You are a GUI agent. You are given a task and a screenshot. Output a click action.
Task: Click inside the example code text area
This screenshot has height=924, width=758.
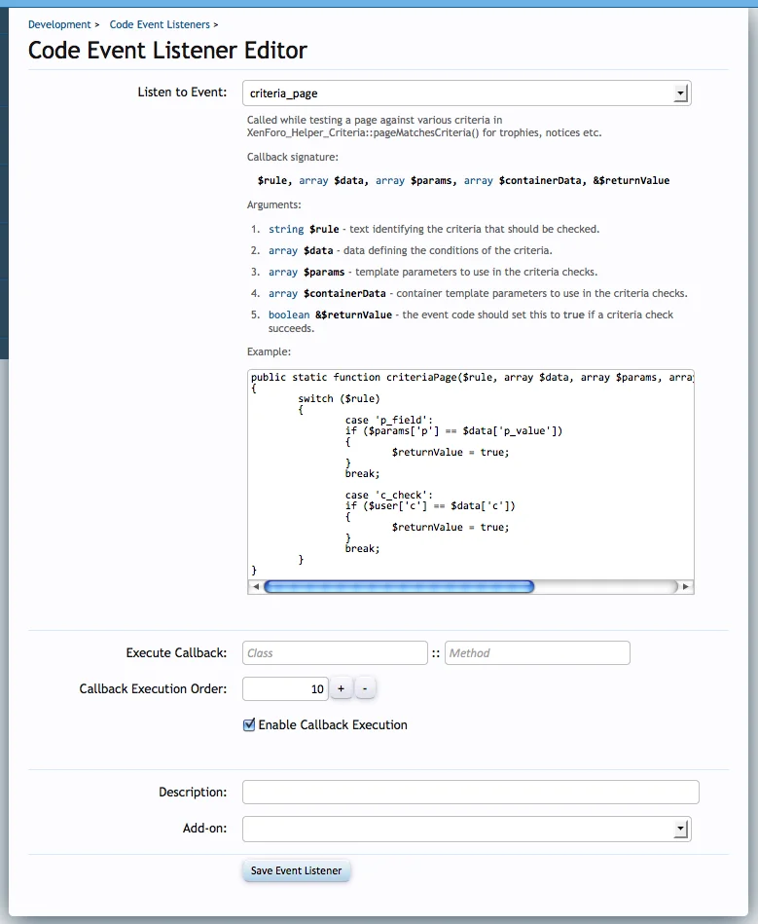click(471, 474)
